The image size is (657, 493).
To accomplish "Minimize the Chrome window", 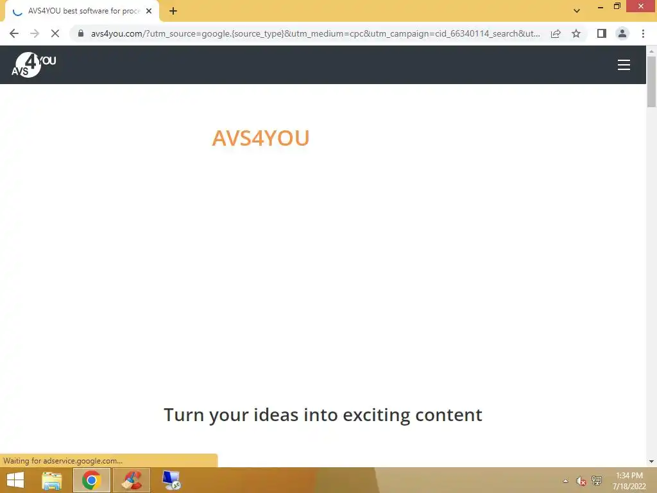I will 601,6.
